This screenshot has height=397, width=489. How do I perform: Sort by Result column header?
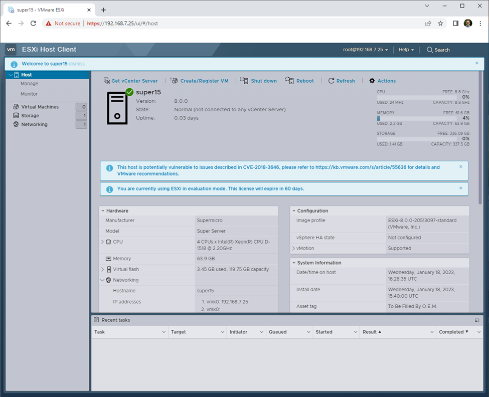372,332
